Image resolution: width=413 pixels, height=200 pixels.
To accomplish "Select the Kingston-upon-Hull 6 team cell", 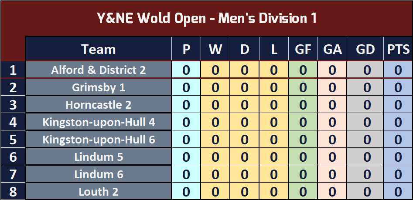I will (99, 140).
